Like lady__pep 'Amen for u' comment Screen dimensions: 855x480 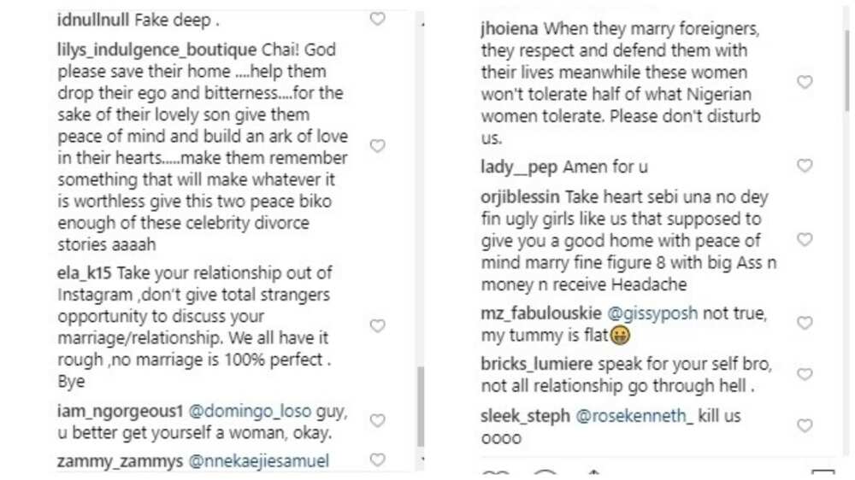tap(805, 166)
